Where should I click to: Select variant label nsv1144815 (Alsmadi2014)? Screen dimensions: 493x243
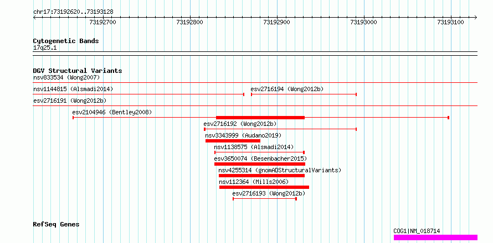coord(73,89)
